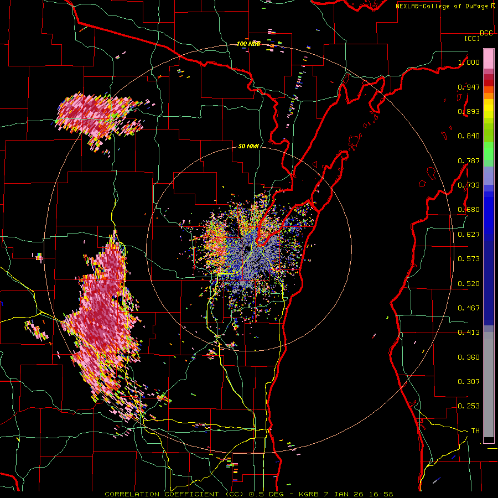Viewport: 498px width, 498px height.
Task: Select the 0.360 scale value
Action: click(x=469, y=357)
